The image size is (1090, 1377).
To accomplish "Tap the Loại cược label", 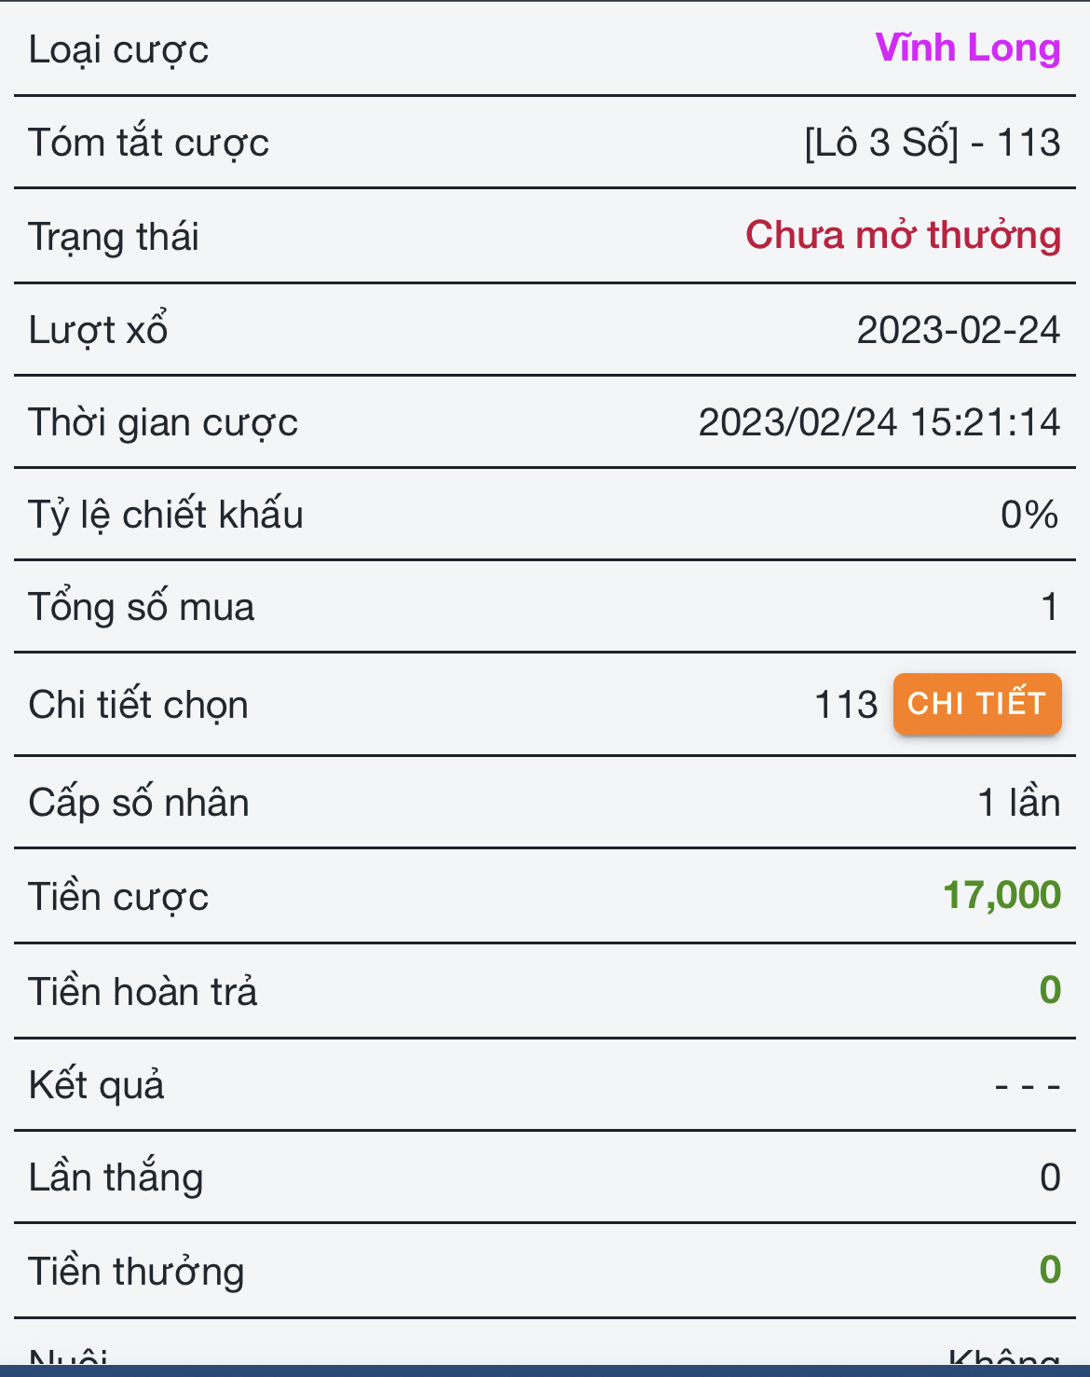I will tap(118, 50).
